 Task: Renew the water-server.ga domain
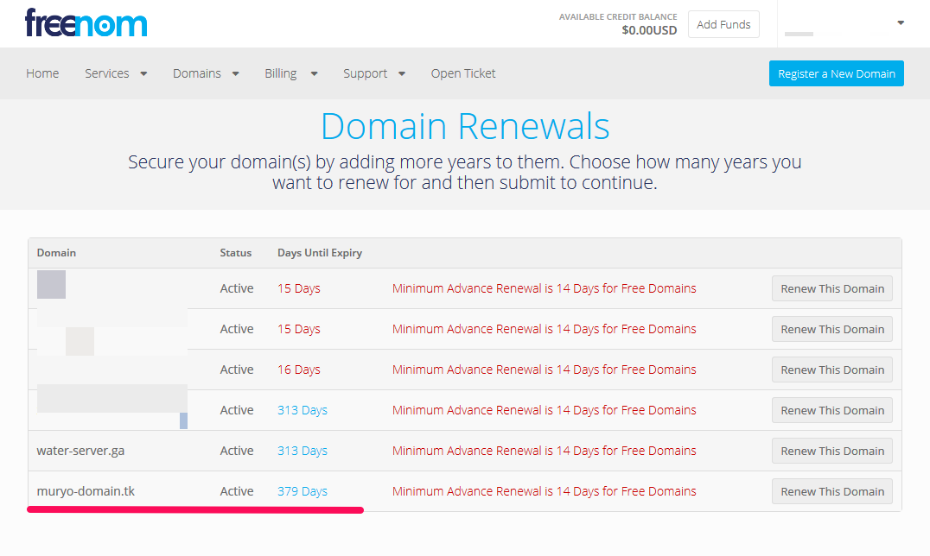coord(832,451)
